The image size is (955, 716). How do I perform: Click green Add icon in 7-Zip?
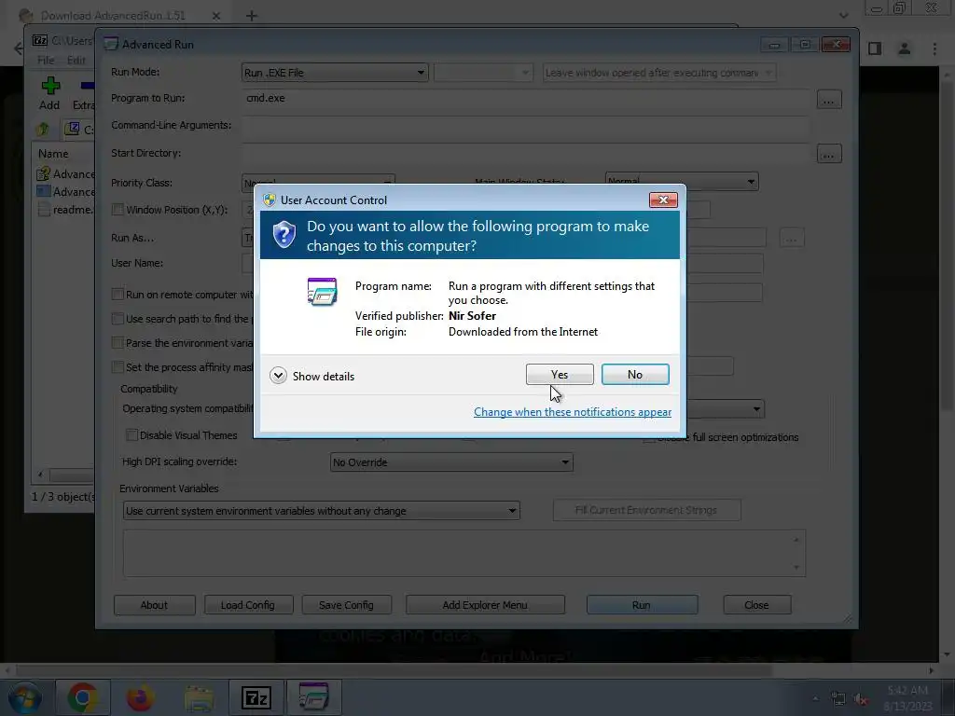tap(50, 86)
